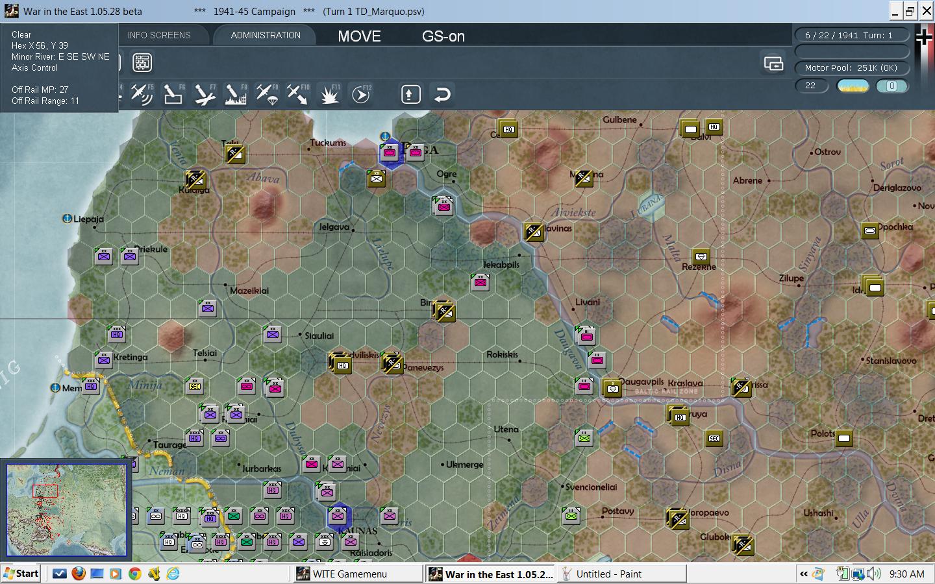Launch Internet Explorer from quick launch
The height and width of the screenshot is (584, 935).
click(173, 574)
